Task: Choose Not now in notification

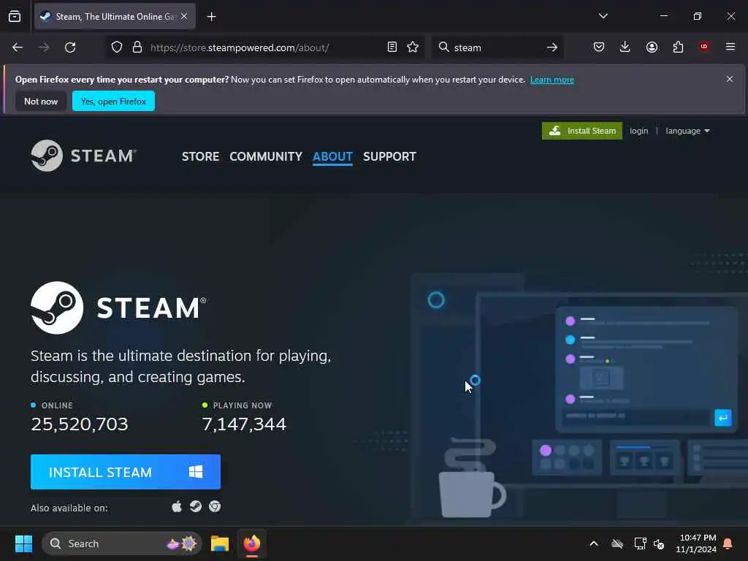Action: (41, 101)
